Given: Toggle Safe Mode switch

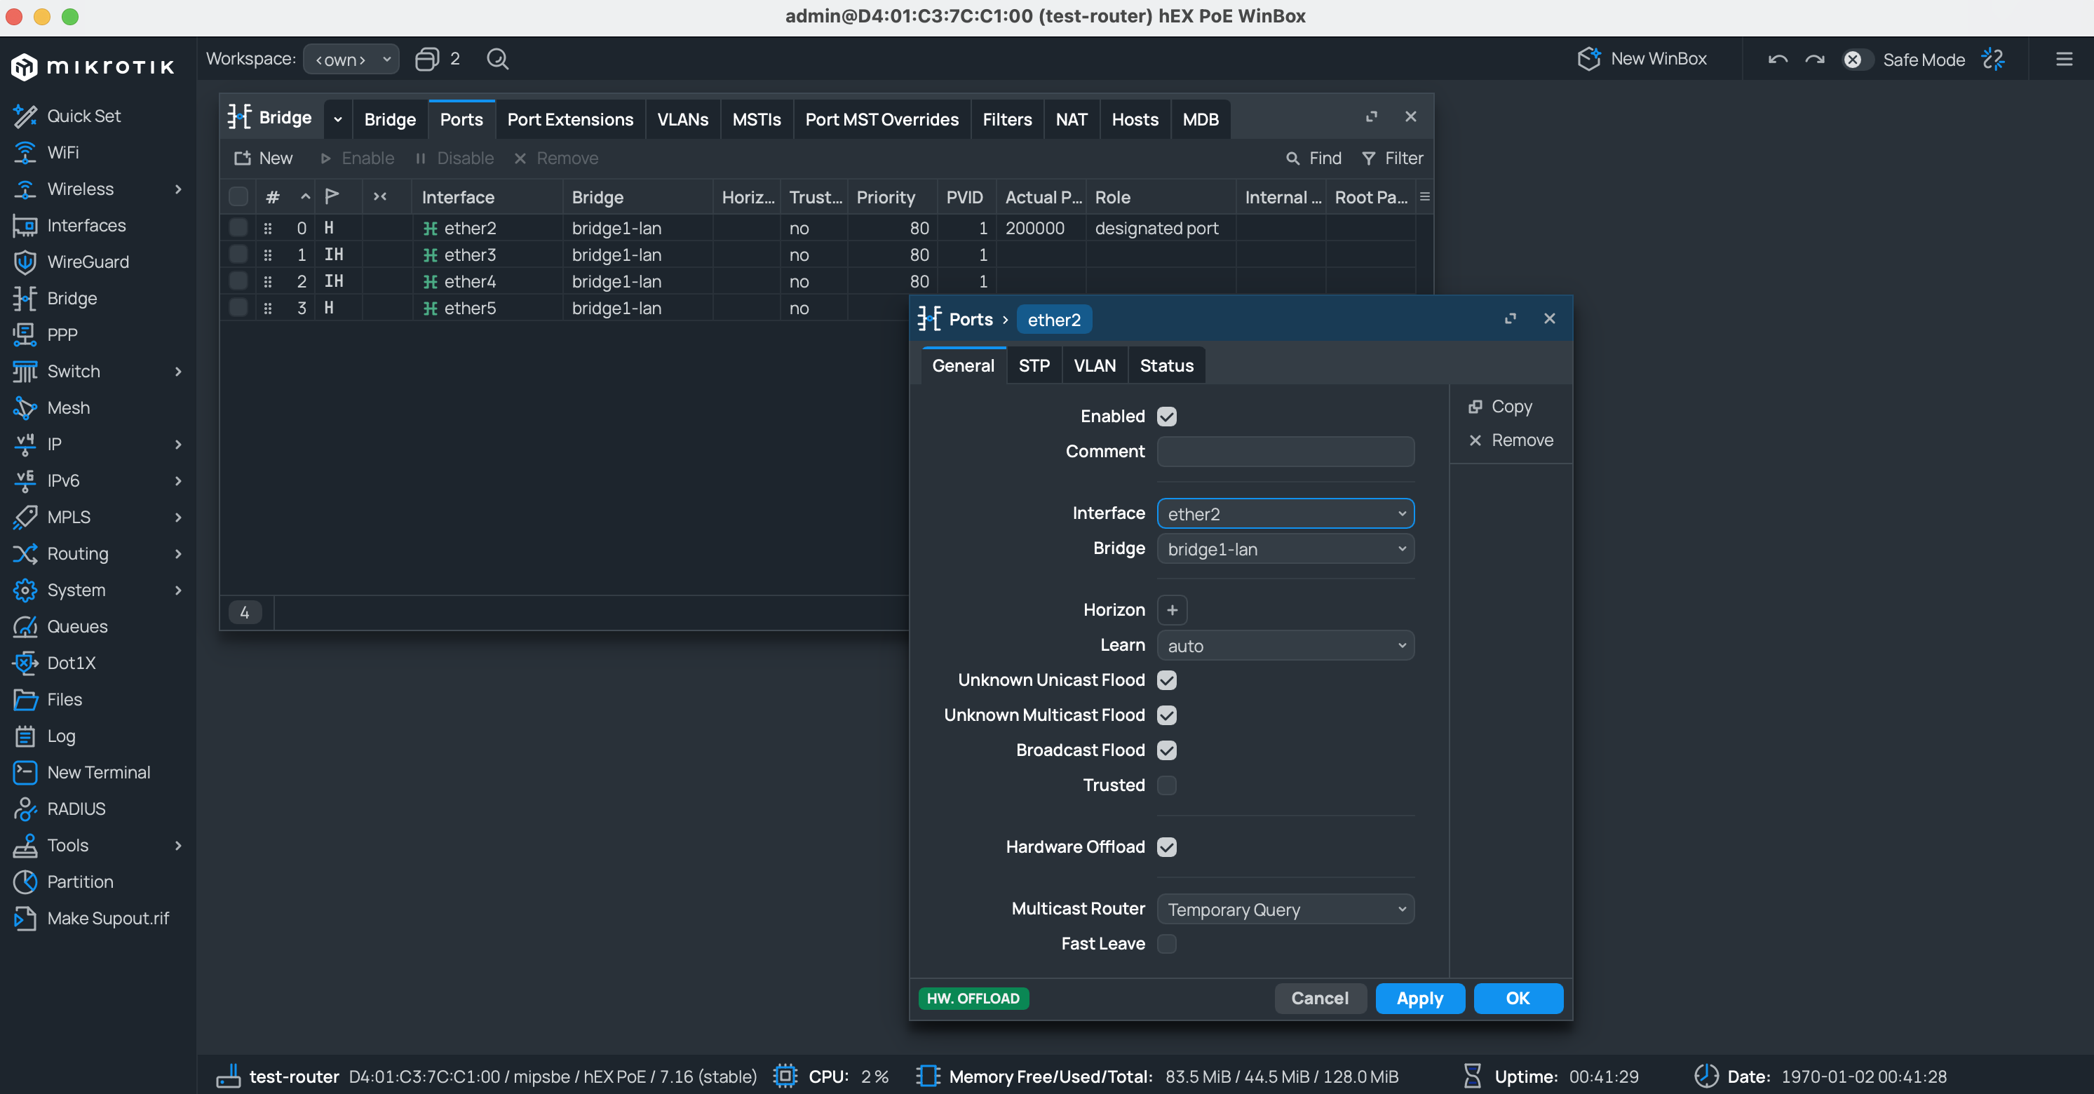Looking at the screenshot, I should [x=1857, y=60].
